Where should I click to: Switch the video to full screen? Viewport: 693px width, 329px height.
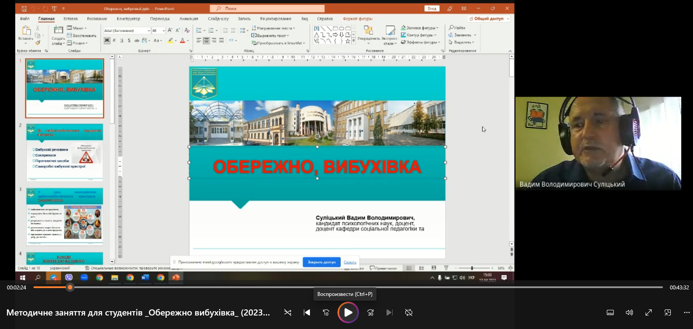tap(649, 312)
